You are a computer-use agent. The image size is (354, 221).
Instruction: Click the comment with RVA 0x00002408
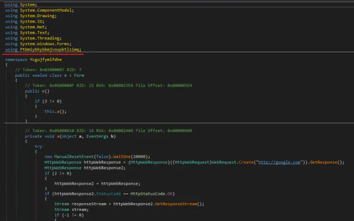(x=108, y=131)
